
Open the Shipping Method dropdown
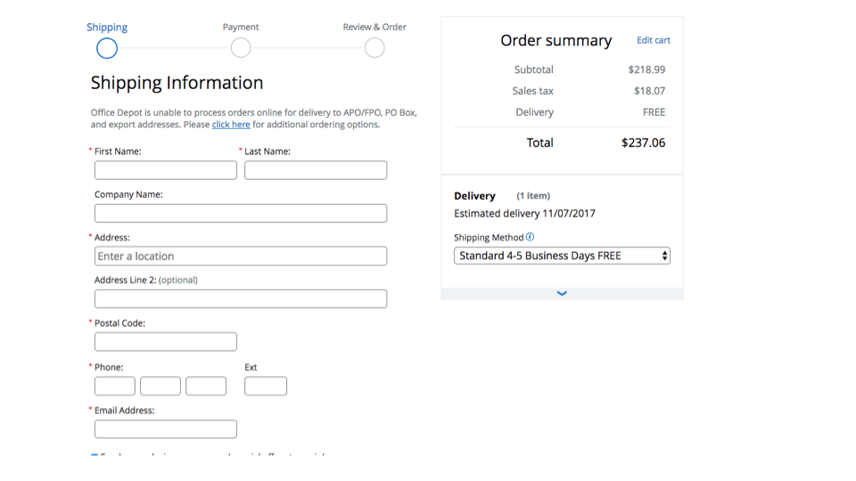[x=562, y=256]
